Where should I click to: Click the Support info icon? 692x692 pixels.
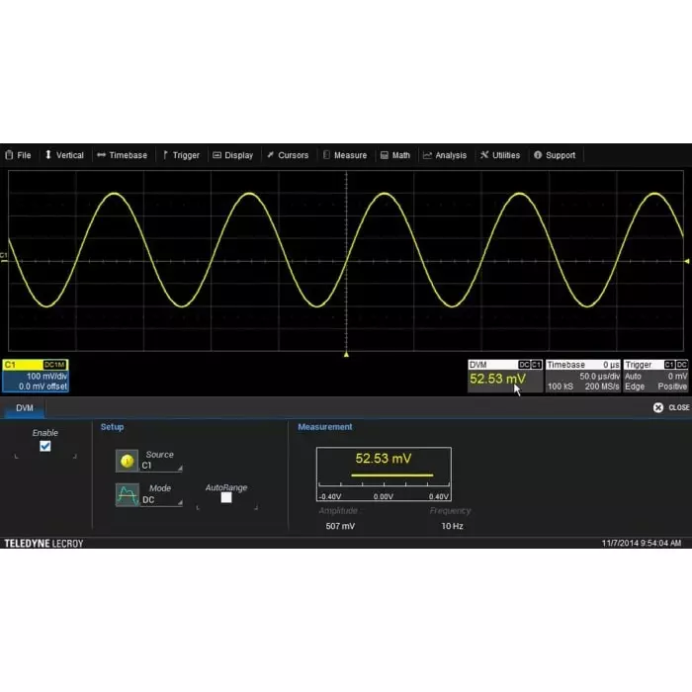coord(538,155)
